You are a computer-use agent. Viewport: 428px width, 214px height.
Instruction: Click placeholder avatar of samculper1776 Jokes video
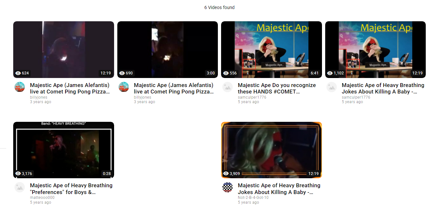[x=332, y=87]
